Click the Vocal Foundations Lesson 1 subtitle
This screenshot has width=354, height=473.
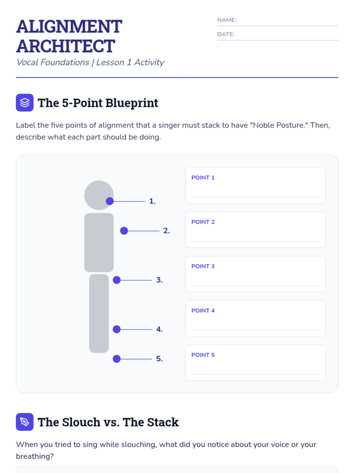tap(90, 62)
